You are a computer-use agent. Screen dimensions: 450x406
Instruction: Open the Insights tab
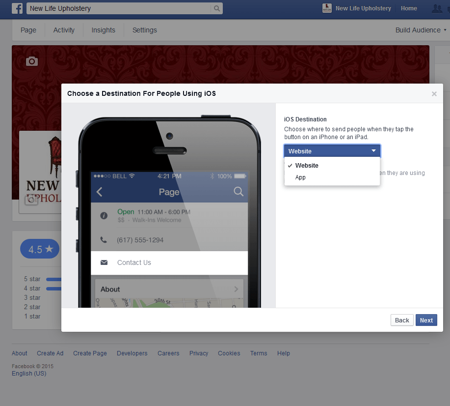[x=104, y=30]
